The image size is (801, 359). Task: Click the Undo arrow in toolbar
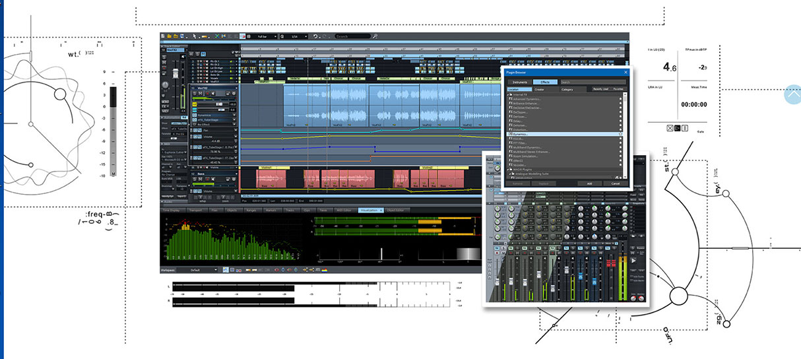click(x=316, y=36)
